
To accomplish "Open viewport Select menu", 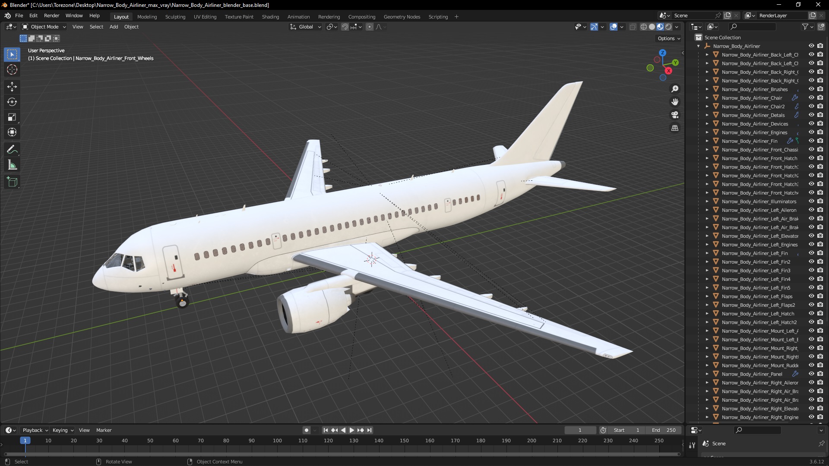I will point(96,27).
